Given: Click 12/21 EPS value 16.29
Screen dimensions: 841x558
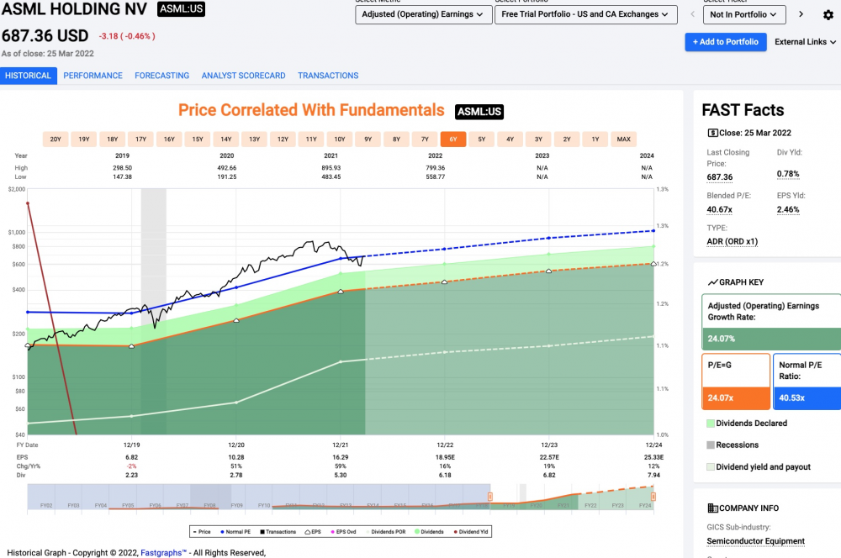Looking at the screenshot, I should click(x=340, y=457).
